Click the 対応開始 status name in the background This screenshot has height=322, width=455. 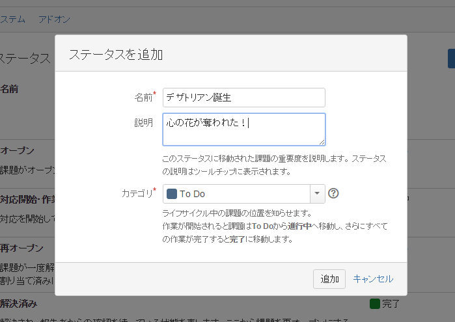[x=27, y=200]
